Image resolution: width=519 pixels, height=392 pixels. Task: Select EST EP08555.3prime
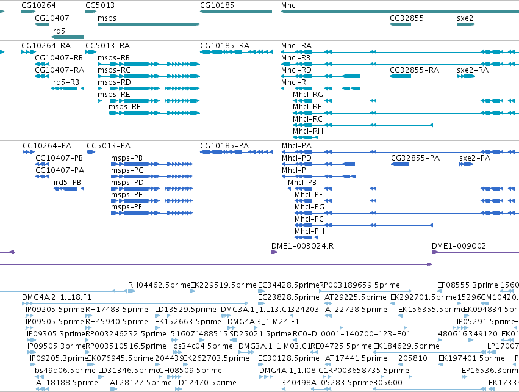point(439,291)
